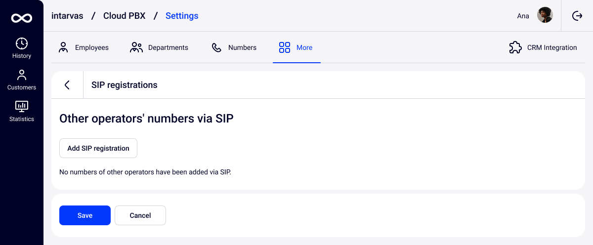Click the Departments people icon

click(136, 47)
